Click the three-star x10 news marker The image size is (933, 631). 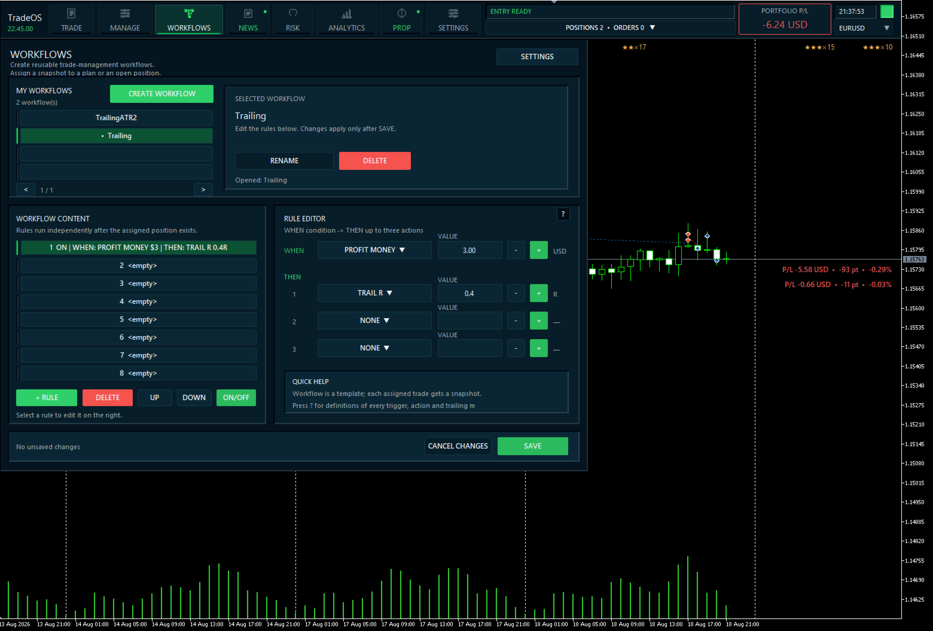pos(877,47)
